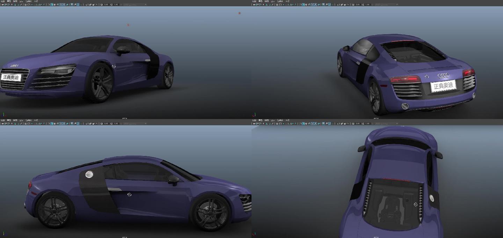Toggle shadows in the perspective viewport
This screenshot has height=238, width=503.
point(67,4)
